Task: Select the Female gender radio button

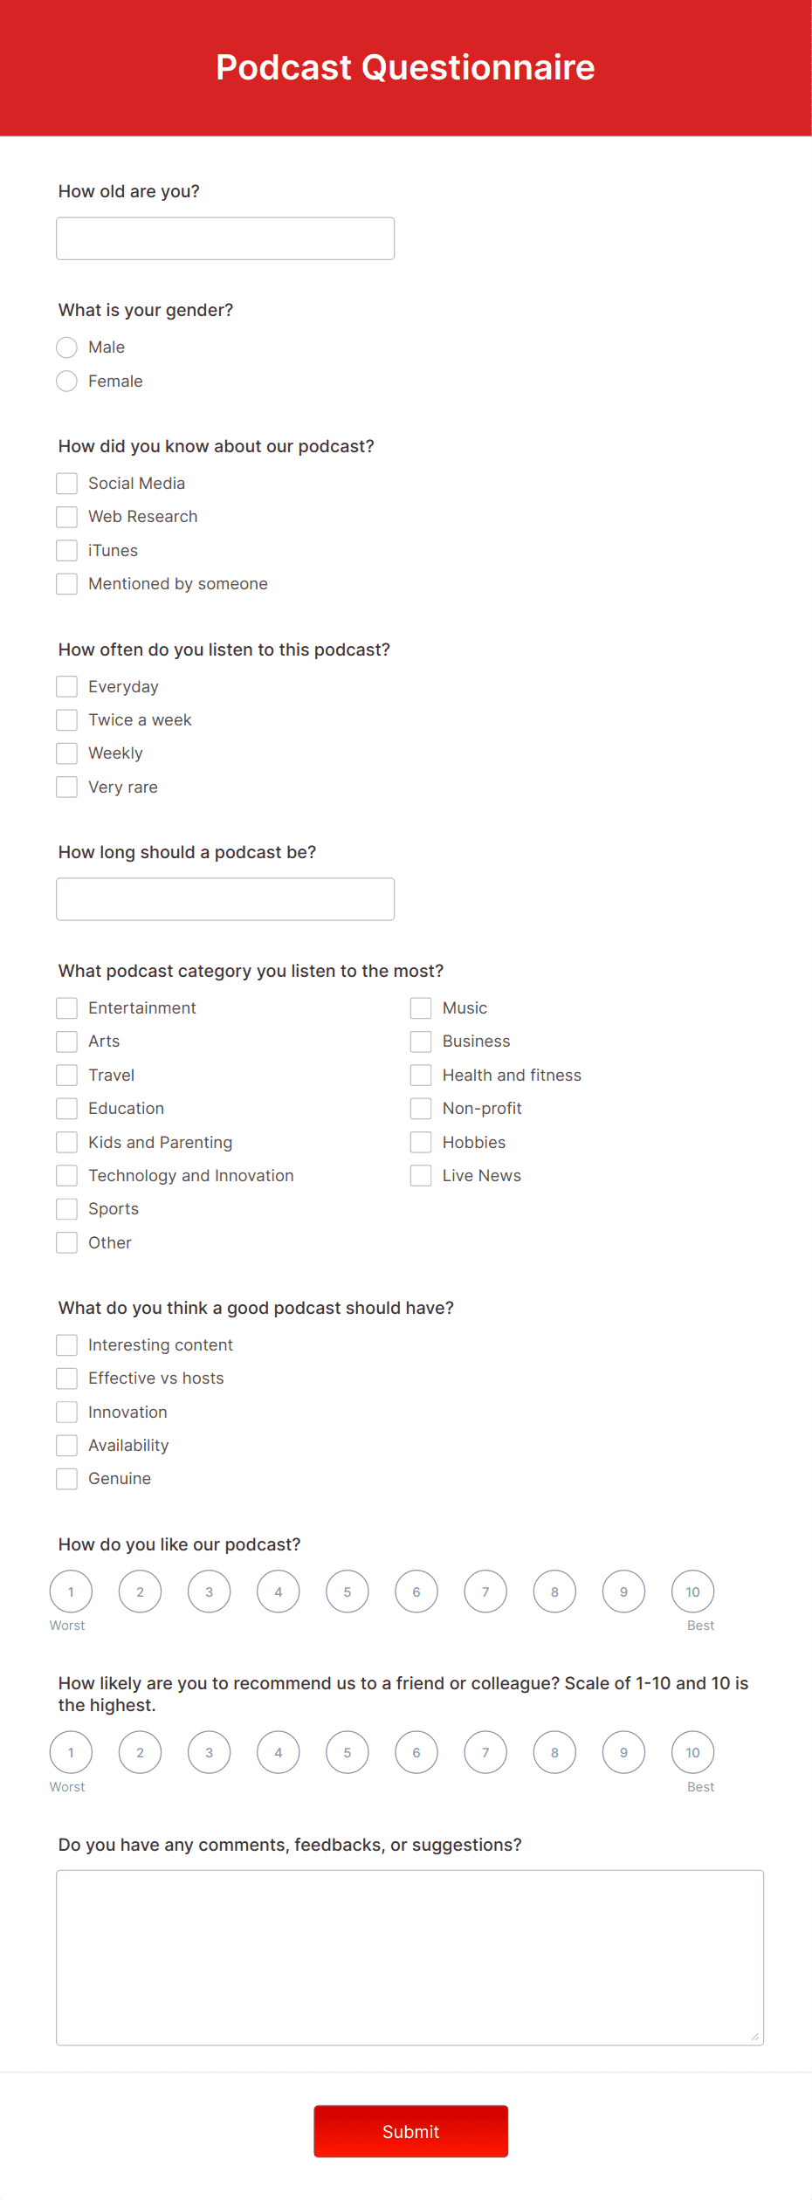Action: (66, 381)
